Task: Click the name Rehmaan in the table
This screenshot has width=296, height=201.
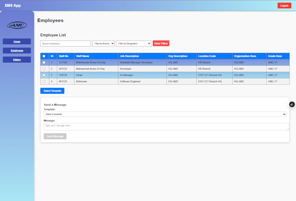Action: [x=81, y=82]
